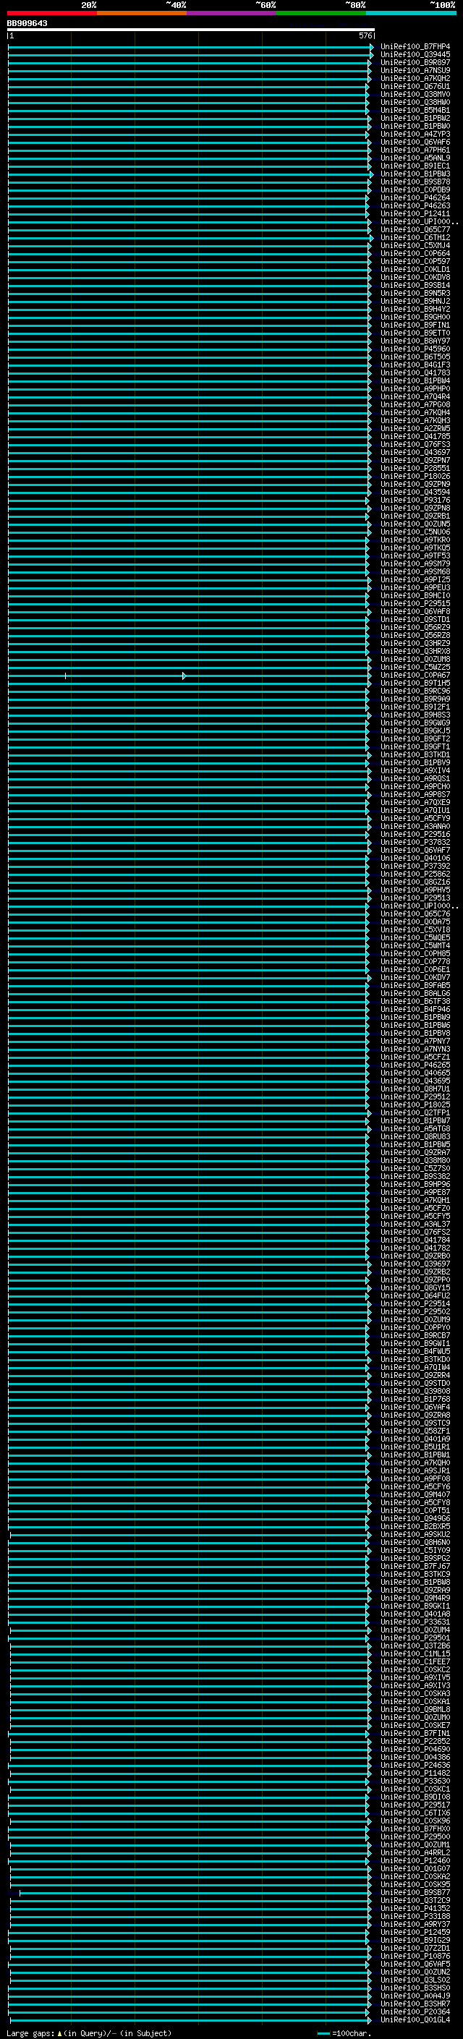Image resolution: width=463 pixels, height=2039 pixels.
Task: Select the query ID BB909643 label
Action: coord(27,24)
